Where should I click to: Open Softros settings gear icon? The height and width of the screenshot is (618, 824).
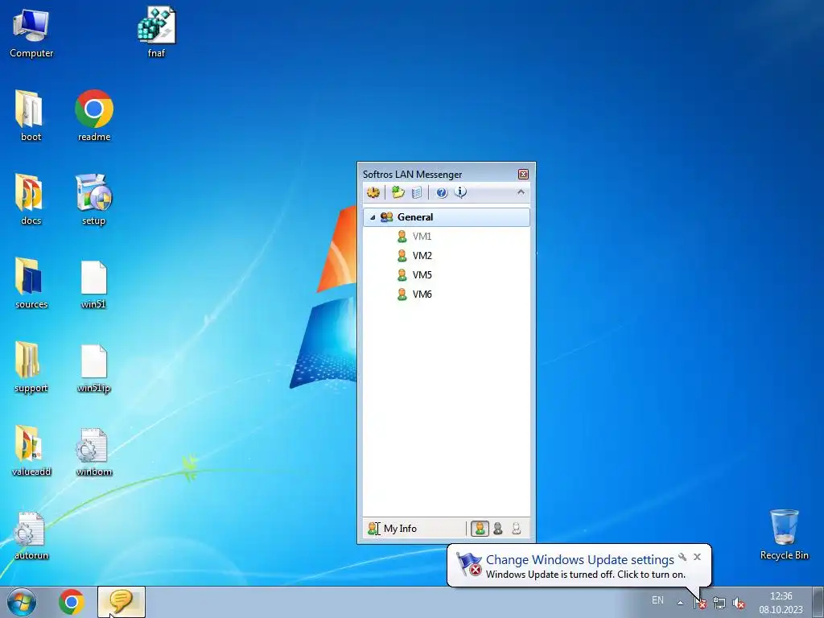click(x=373, y=192)
